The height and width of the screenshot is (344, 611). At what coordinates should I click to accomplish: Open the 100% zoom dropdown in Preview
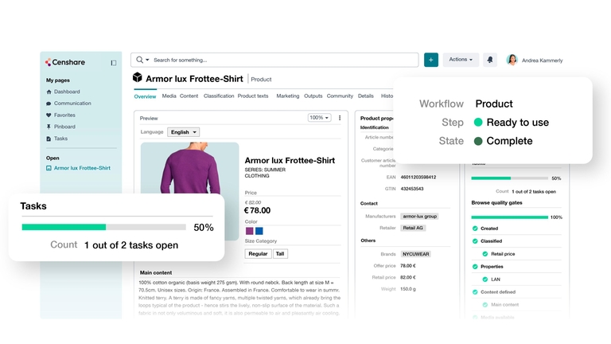(x=319, y=118)
